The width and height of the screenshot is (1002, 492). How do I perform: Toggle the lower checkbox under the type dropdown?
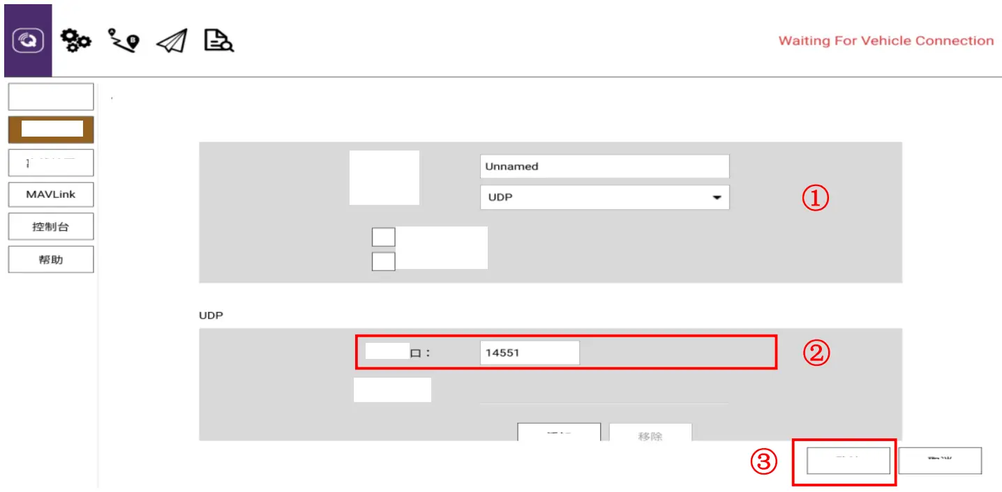[x=384, y=261]
